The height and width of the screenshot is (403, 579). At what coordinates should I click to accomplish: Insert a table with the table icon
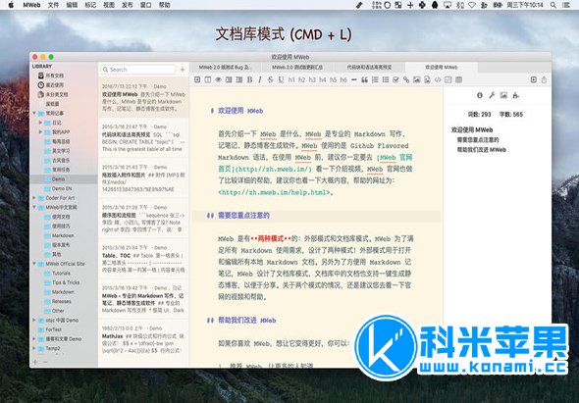click(458, 79)
